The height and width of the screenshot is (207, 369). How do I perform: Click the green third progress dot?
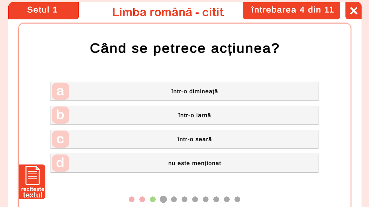153,199
